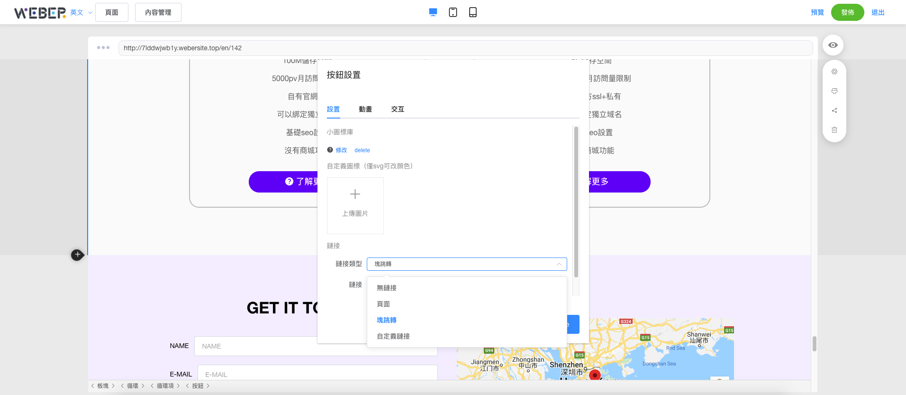Open the gear settings icon in side toolbar
The height and width of the screenshot is (395, 906).
(834, 72)
